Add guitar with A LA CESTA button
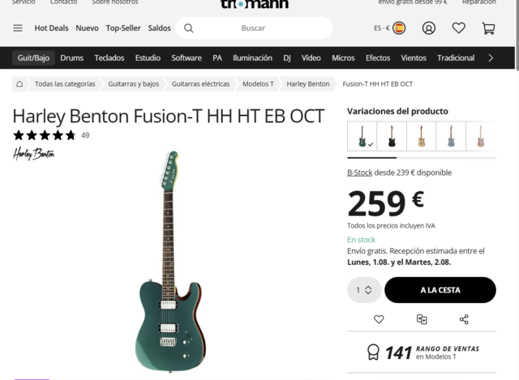This screenshot has height=380, width=519. pos(440,290)
